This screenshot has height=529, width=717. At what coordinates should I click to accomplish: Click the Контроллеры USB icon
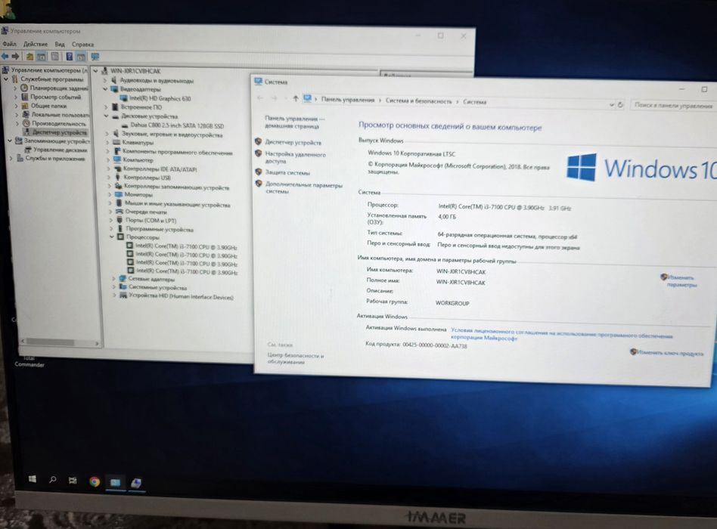point(118,178)
